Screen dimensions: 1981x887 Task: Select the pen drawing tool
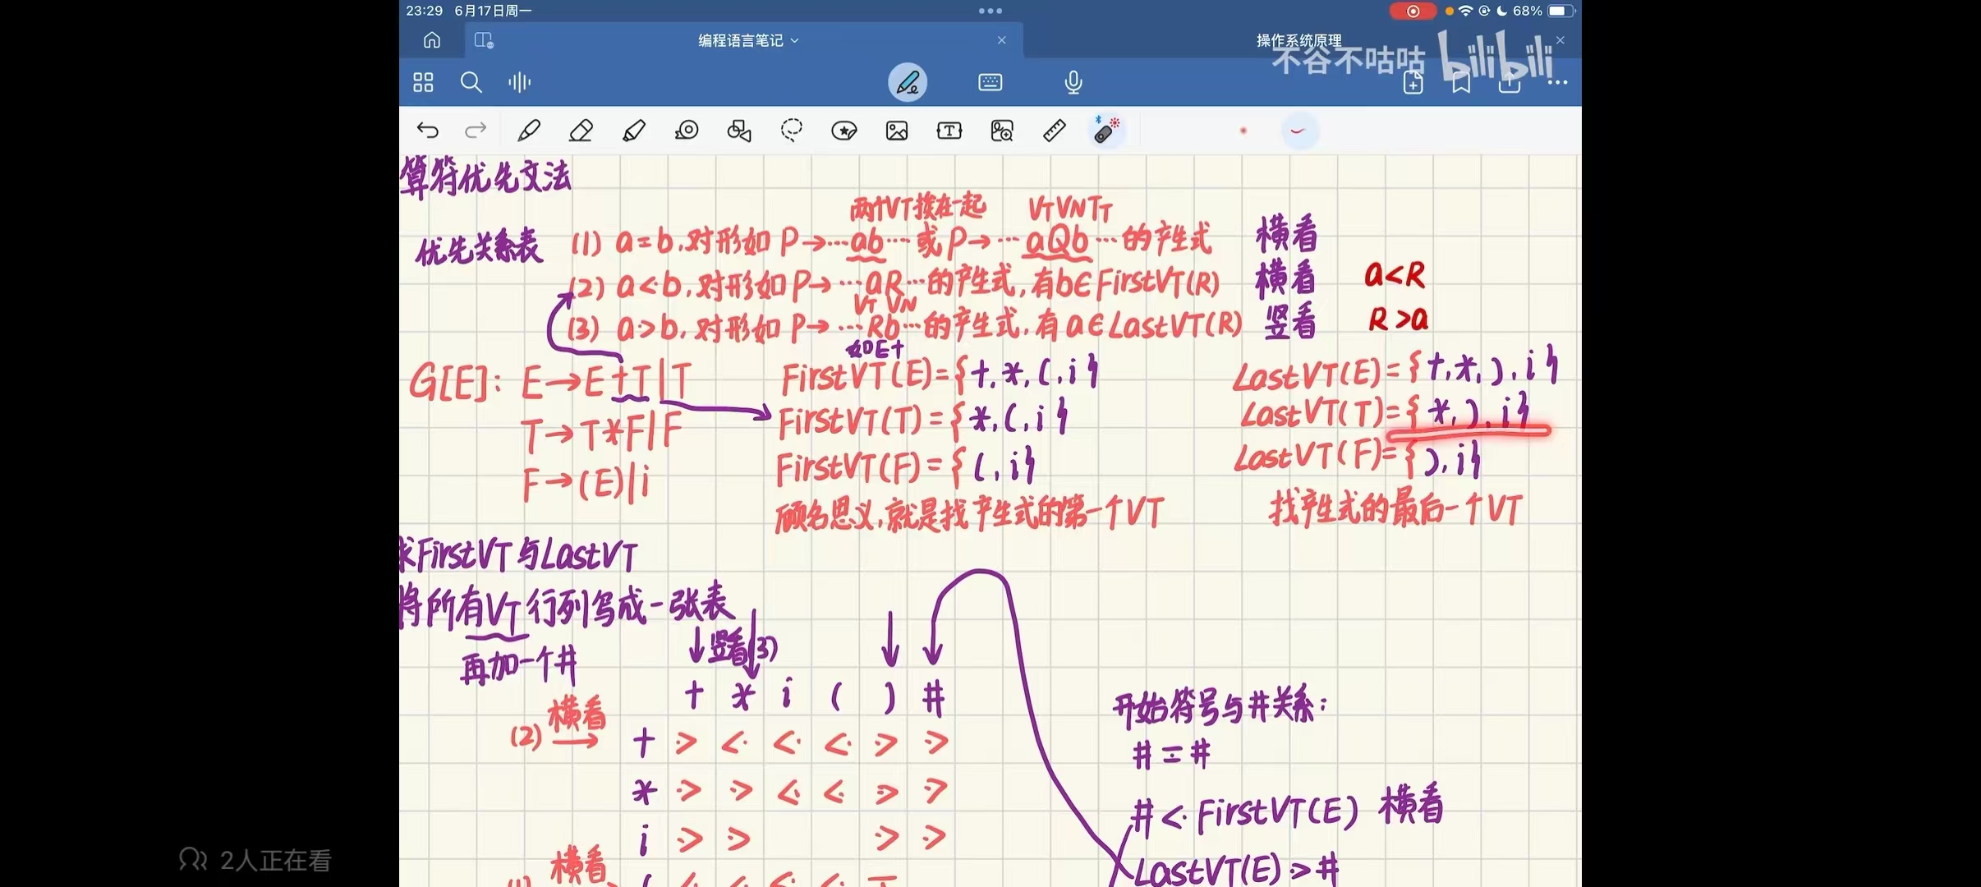point(529,131)
